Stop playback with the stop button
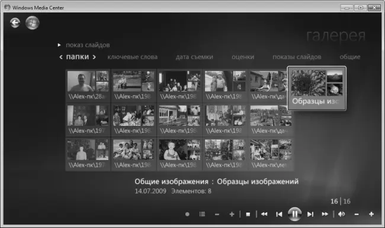 pyautogui.click(x=248, y=214)
